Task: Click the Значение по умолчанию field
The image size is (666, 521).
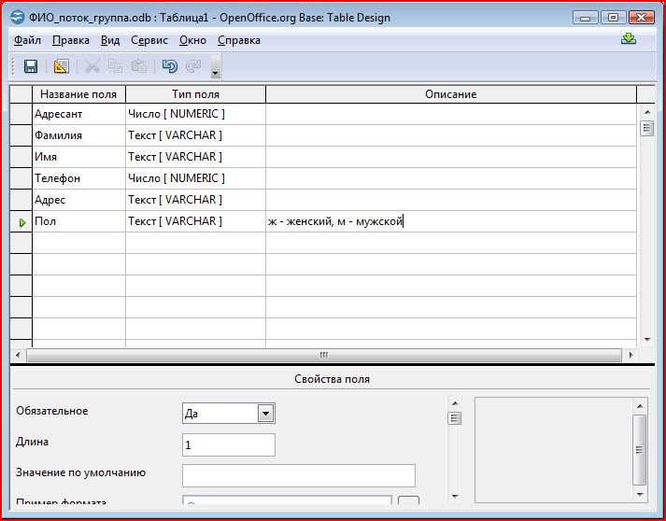Action: (x=299, y=475)
